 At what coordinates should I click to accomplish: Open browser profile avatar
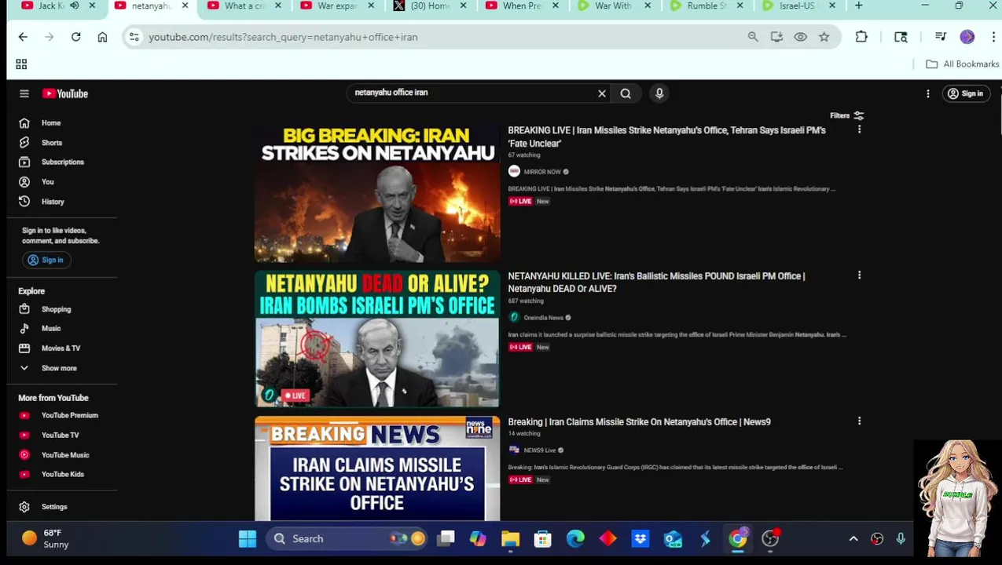[x=967, y=37]
